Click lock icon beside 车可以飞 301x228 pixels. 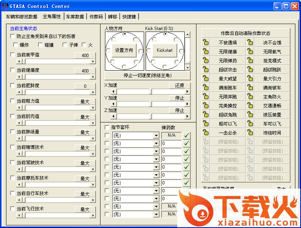point(250,123)
